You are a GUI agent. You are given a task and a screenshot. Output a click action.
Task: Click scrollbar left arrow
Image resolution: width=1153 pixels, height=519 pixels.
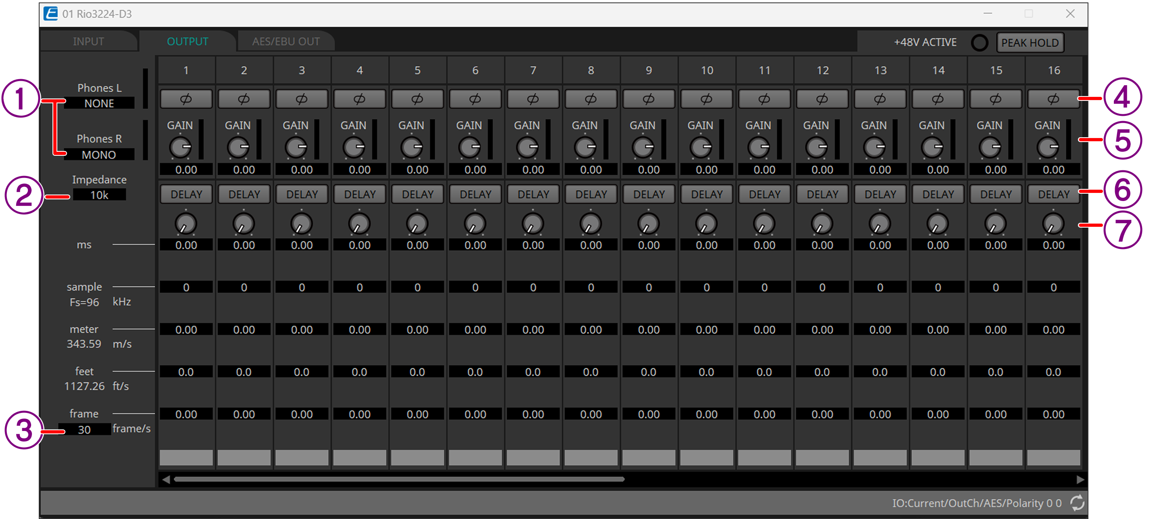(x=166, y=479)
